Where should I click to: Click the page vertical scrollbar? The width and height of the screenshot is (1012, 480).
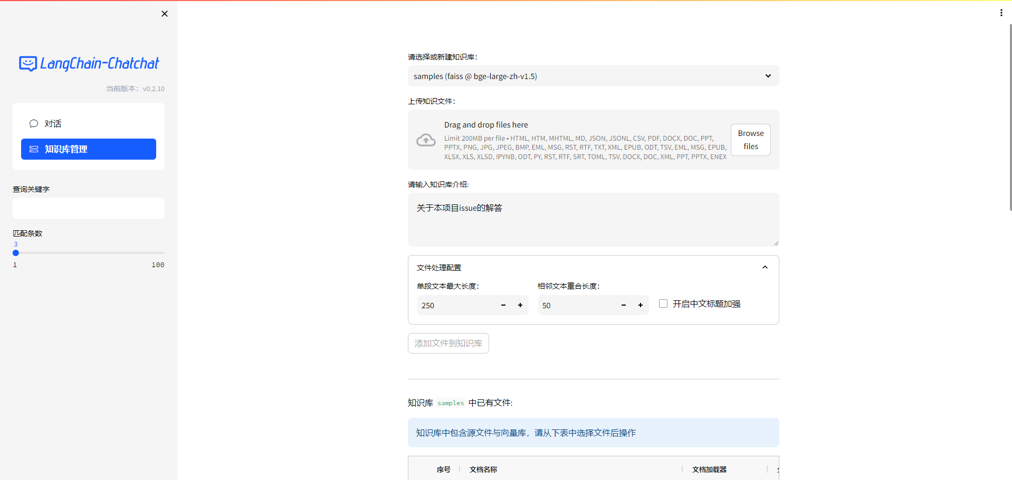pyautogui.click(x=1010, y=117)
